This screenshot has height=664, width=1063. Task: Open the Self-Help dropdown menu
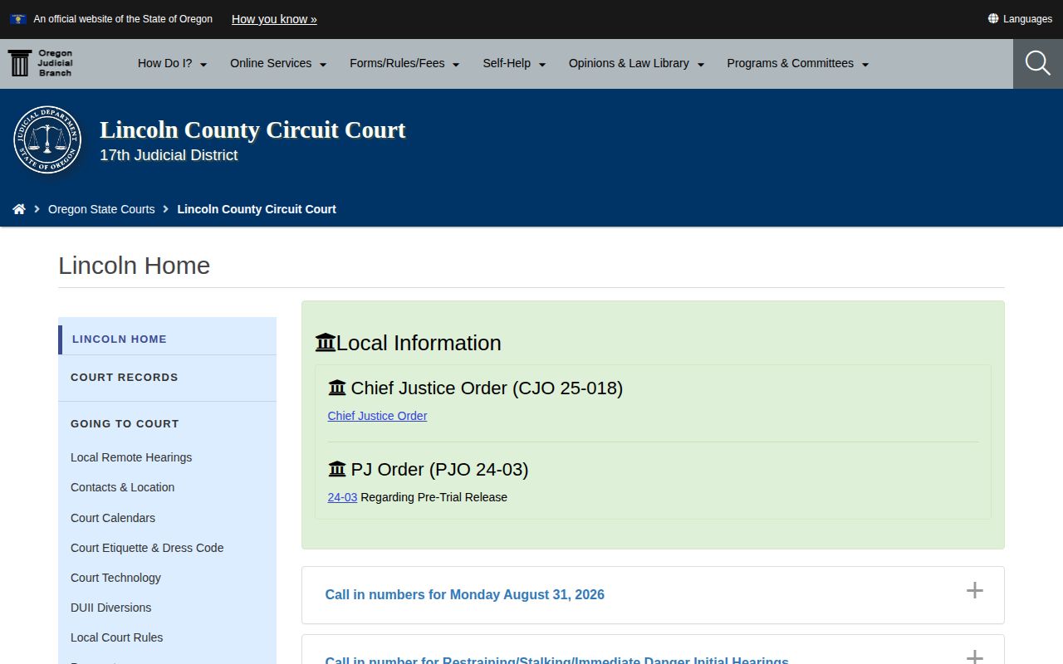[x=514, y=63]
